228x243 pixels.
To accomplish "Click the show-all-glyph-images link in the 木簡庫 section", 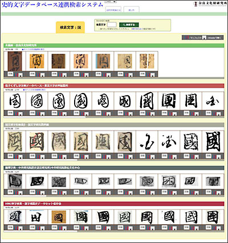I will point(34,50).
